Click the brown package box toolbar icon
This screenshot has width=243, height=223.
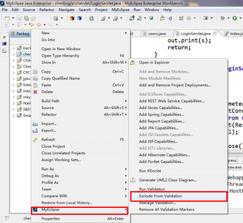pyautogui.click(x=72, y=18)
